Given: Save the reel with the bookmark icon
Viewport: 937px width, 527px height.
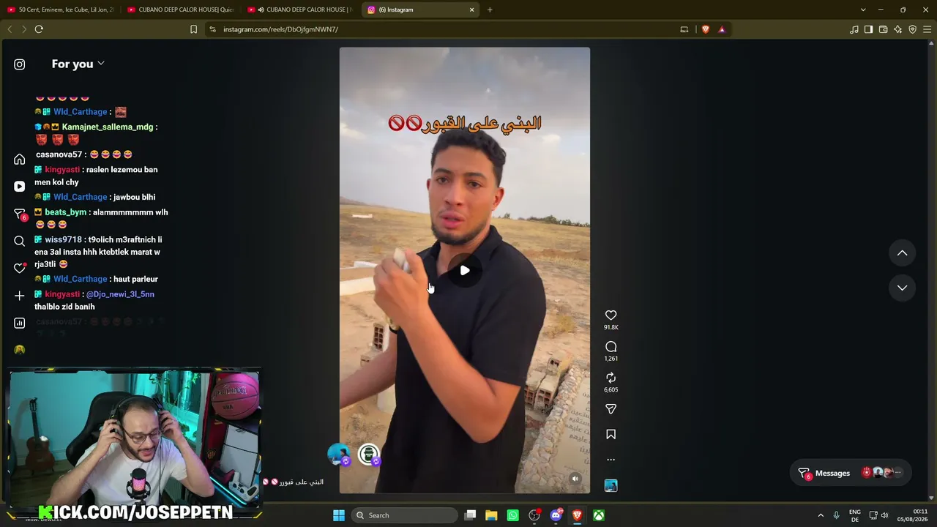Looking at the screenshot, I should tap(611, 435).
